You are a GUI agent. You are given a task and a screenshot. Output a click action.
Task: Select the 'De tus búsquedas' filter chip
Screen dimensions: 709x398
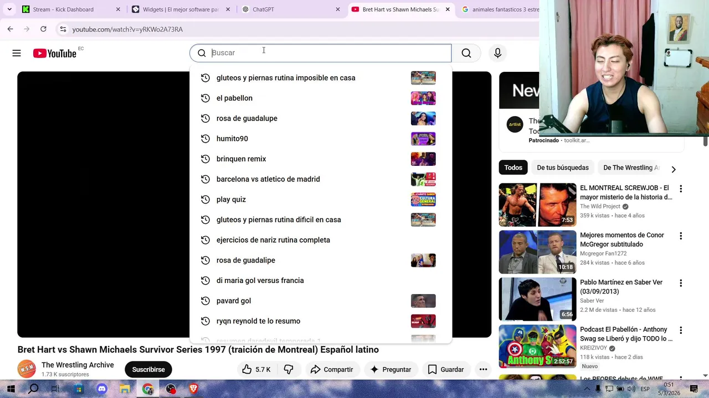click(563, 167)
